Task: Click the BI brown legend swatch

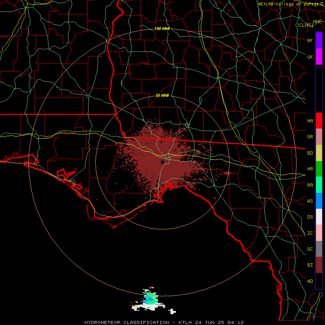Action: pyautogui.click(x=319, y=265)
